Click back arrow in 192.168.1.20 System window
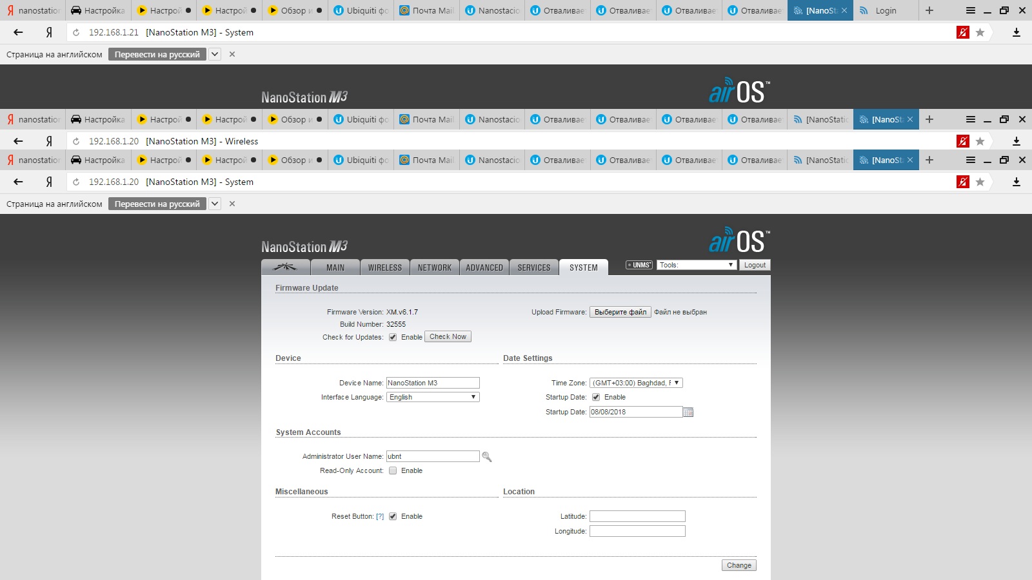Screen dimensions: 1032x580 (18, 182)
